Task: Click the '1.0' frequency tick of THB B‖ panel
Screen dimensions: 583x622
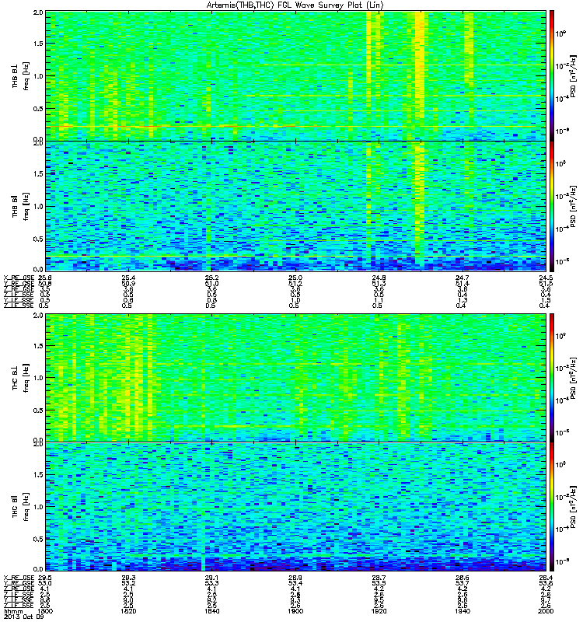Action: (38, 206)
